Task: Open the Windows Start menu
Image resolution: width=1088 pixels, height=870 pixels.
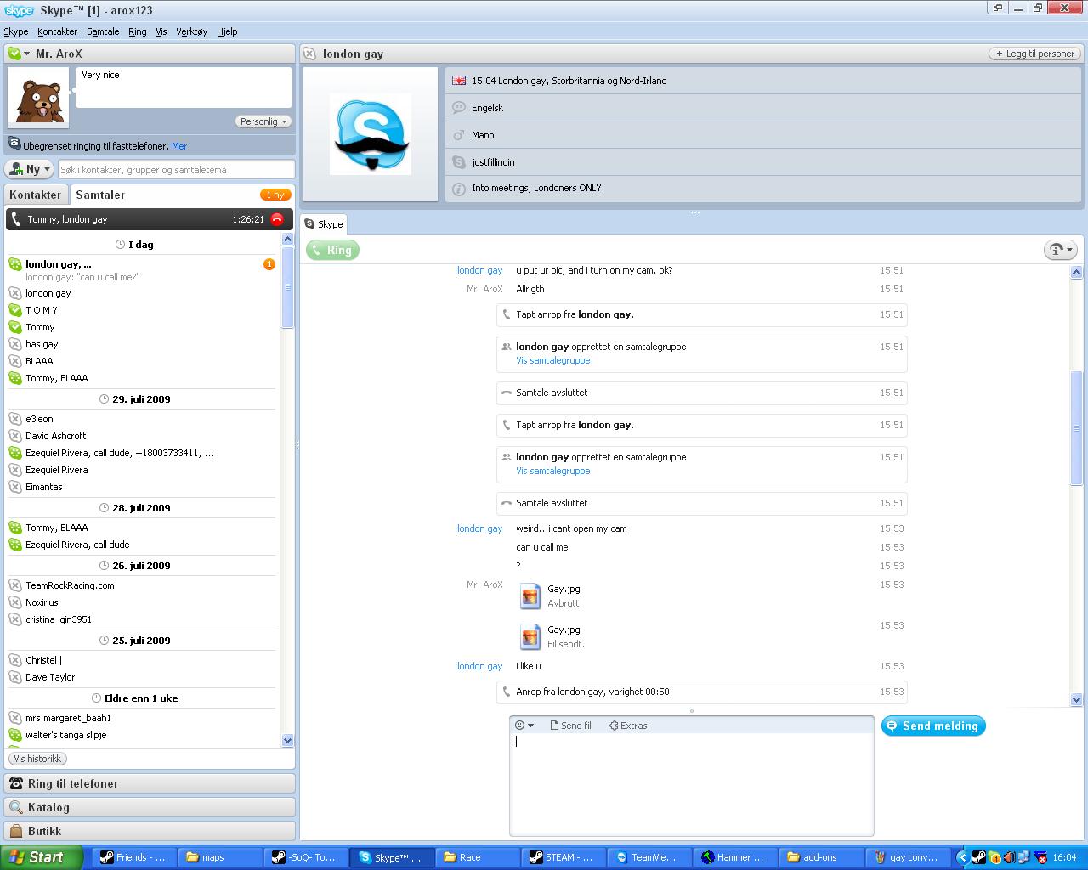Action: (42, 857)
